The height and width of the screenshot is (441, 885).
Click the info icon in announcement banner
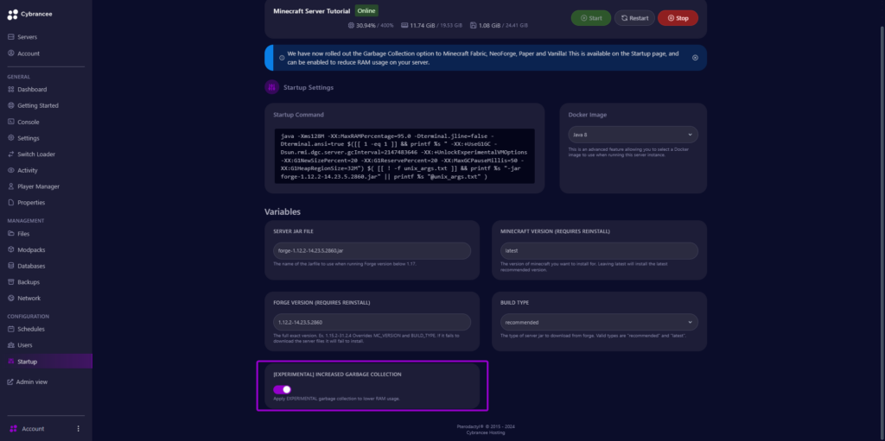pyautogui.click(x=282, y=58)
